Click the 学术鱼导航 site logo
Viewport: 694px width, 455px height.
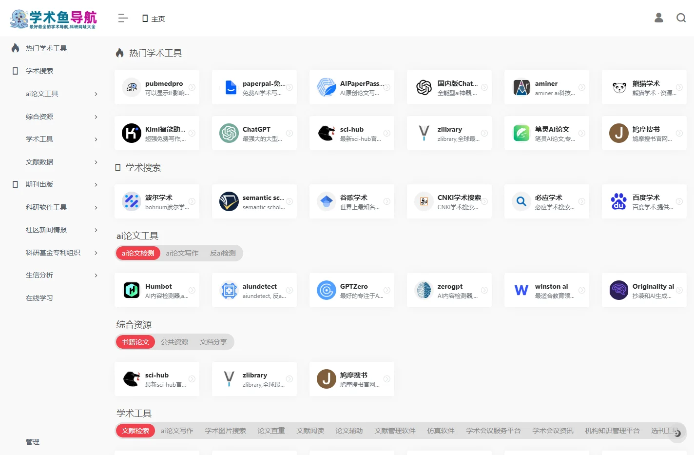pyautogui.click(x=54, y=19)
